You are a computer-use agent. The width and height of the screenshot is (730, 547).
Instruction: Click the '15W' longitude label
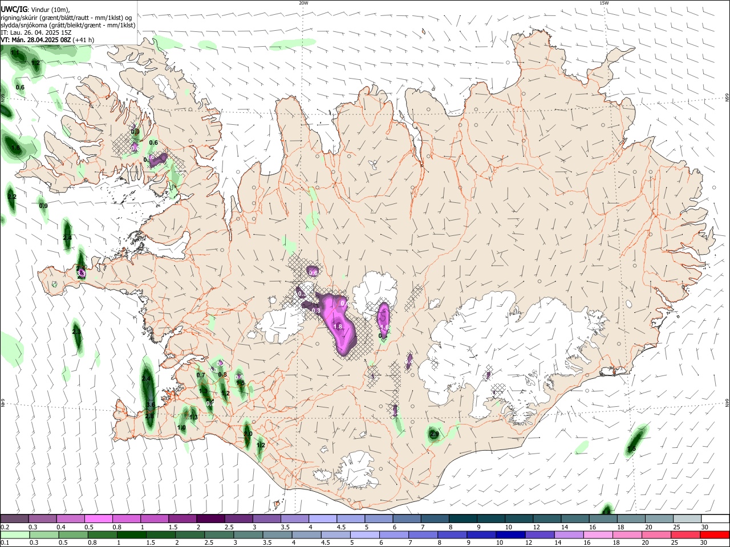[x=604, y=3]
